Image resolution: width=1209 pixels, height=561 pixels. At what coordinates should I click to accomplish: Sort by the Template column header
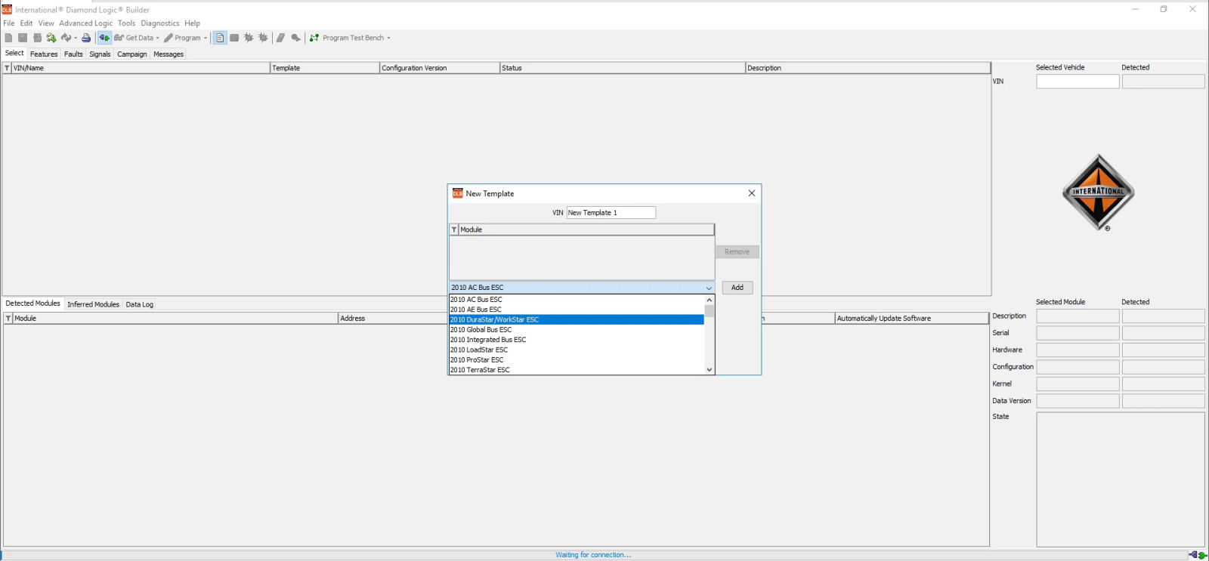[324, 68]
